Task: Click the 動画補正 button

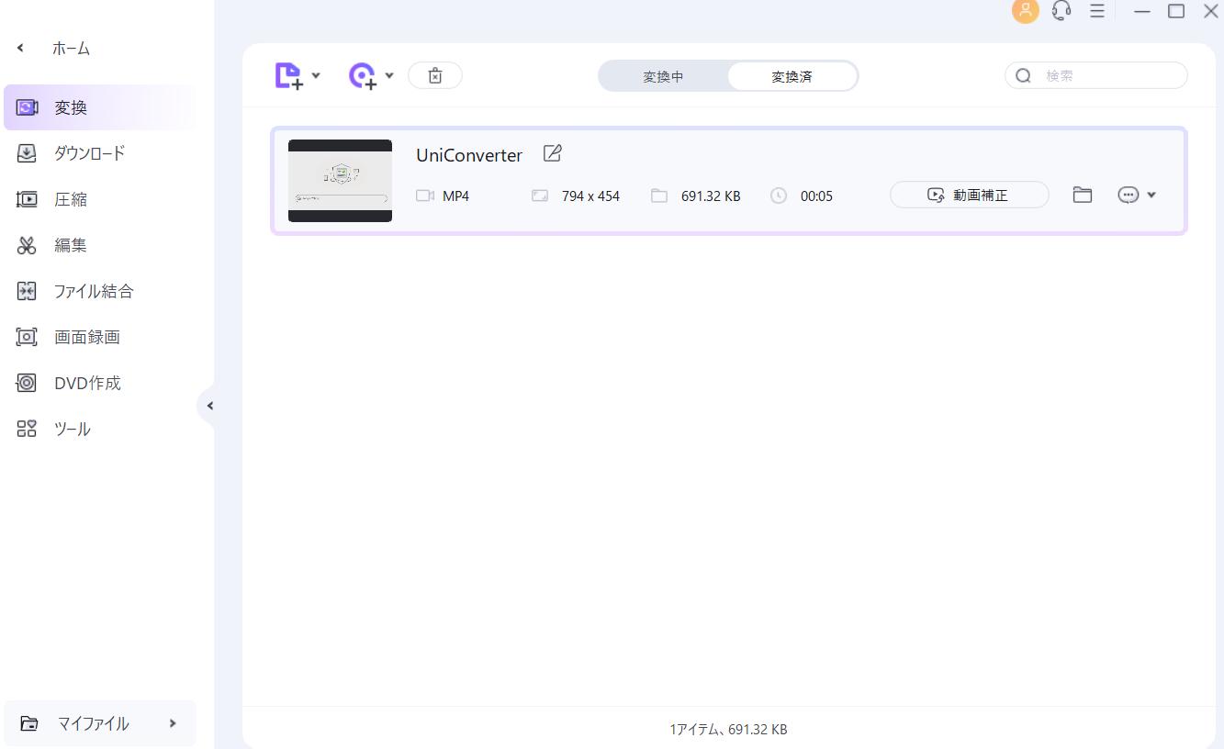Action: [x=970, y=195]
